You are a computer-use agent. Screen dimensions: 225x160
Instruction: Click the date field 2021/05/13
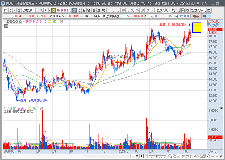pos(199,10)
